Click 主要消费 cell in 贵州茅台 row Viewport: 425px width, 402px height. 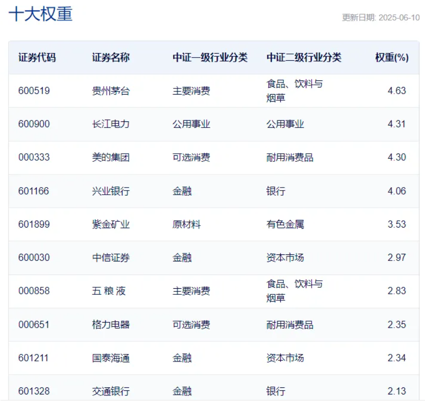tap(191, 91)
